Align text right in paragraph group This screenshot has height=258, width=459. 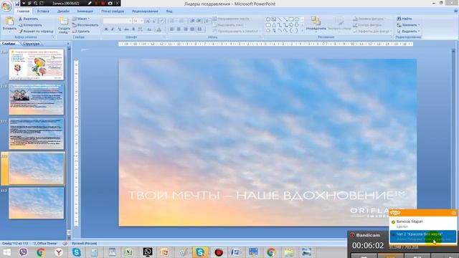(186, 29)
